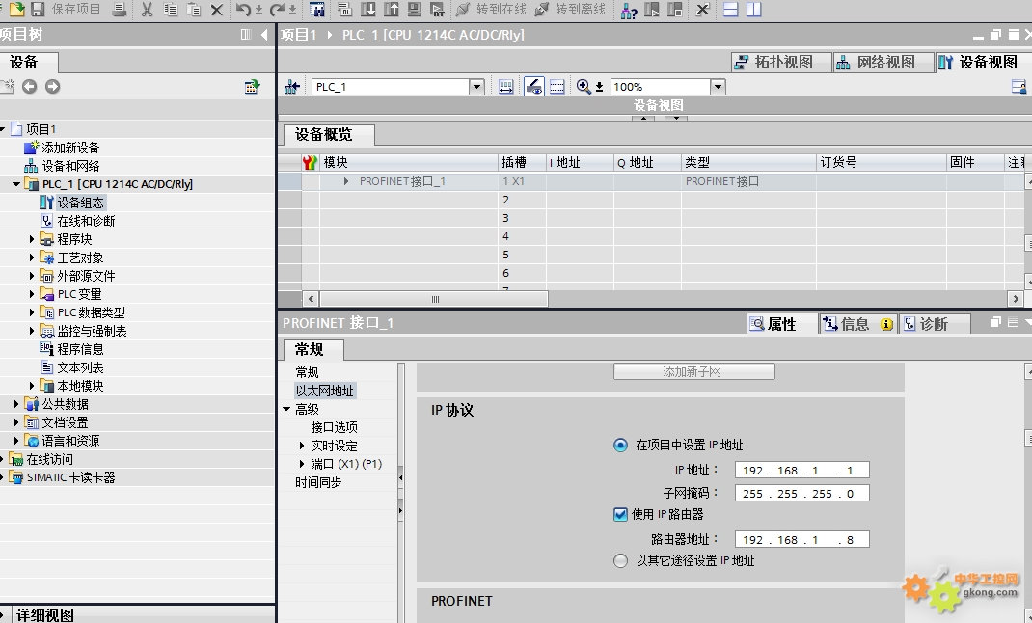Click the start runtime RT icon
1032x623 pixels.
pos(436,10)
